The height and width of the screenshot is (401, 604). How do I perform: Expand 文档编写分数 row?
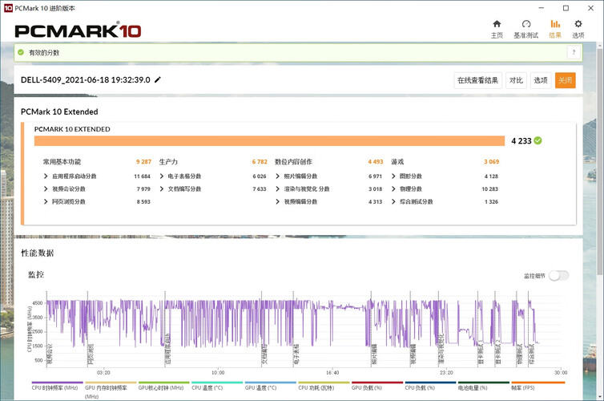161,189
